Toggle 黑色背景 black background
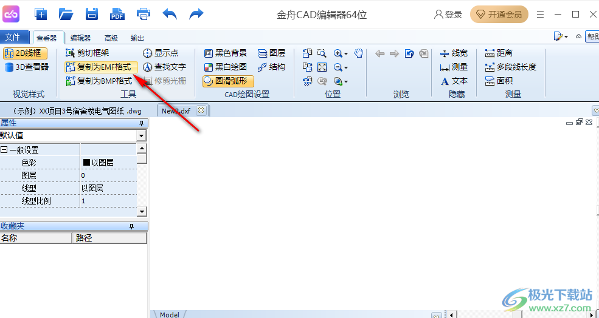 [x=226, y=53]
